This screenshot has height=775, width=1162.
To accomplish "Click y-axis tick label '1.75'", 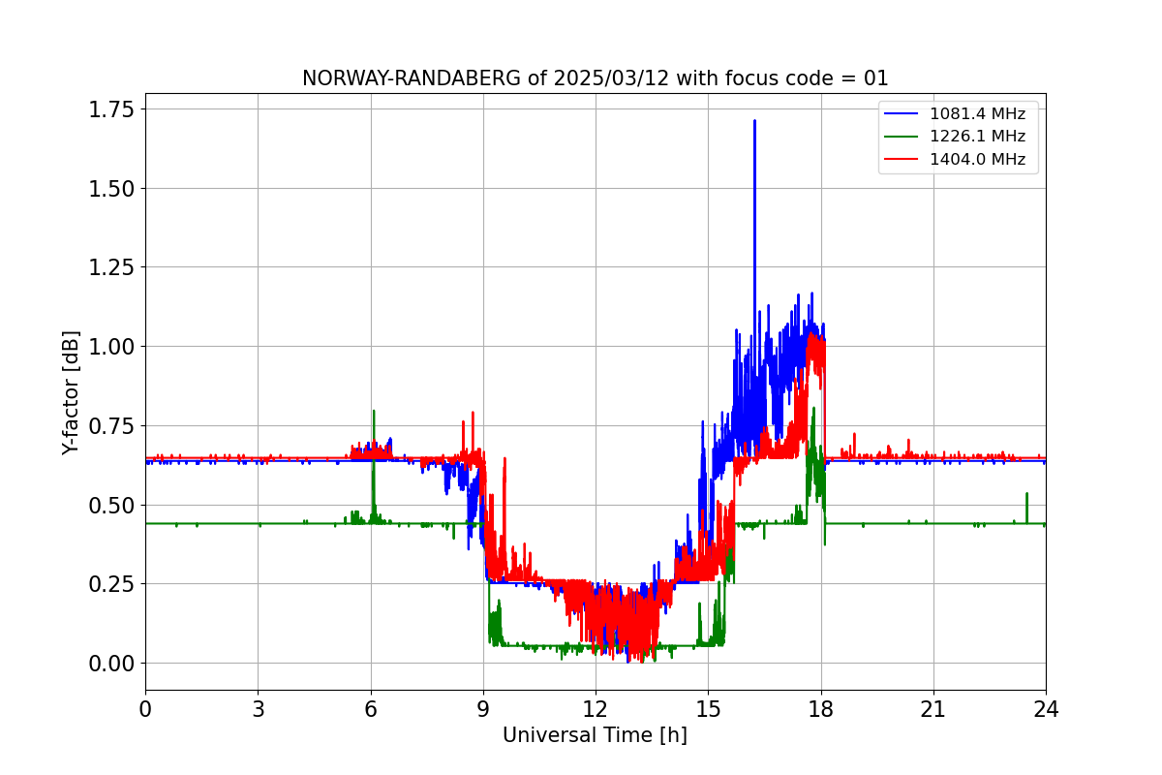I will 110,108.
